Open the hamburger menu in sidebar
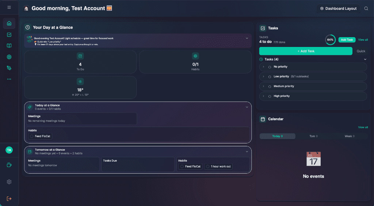 point(9,7)
